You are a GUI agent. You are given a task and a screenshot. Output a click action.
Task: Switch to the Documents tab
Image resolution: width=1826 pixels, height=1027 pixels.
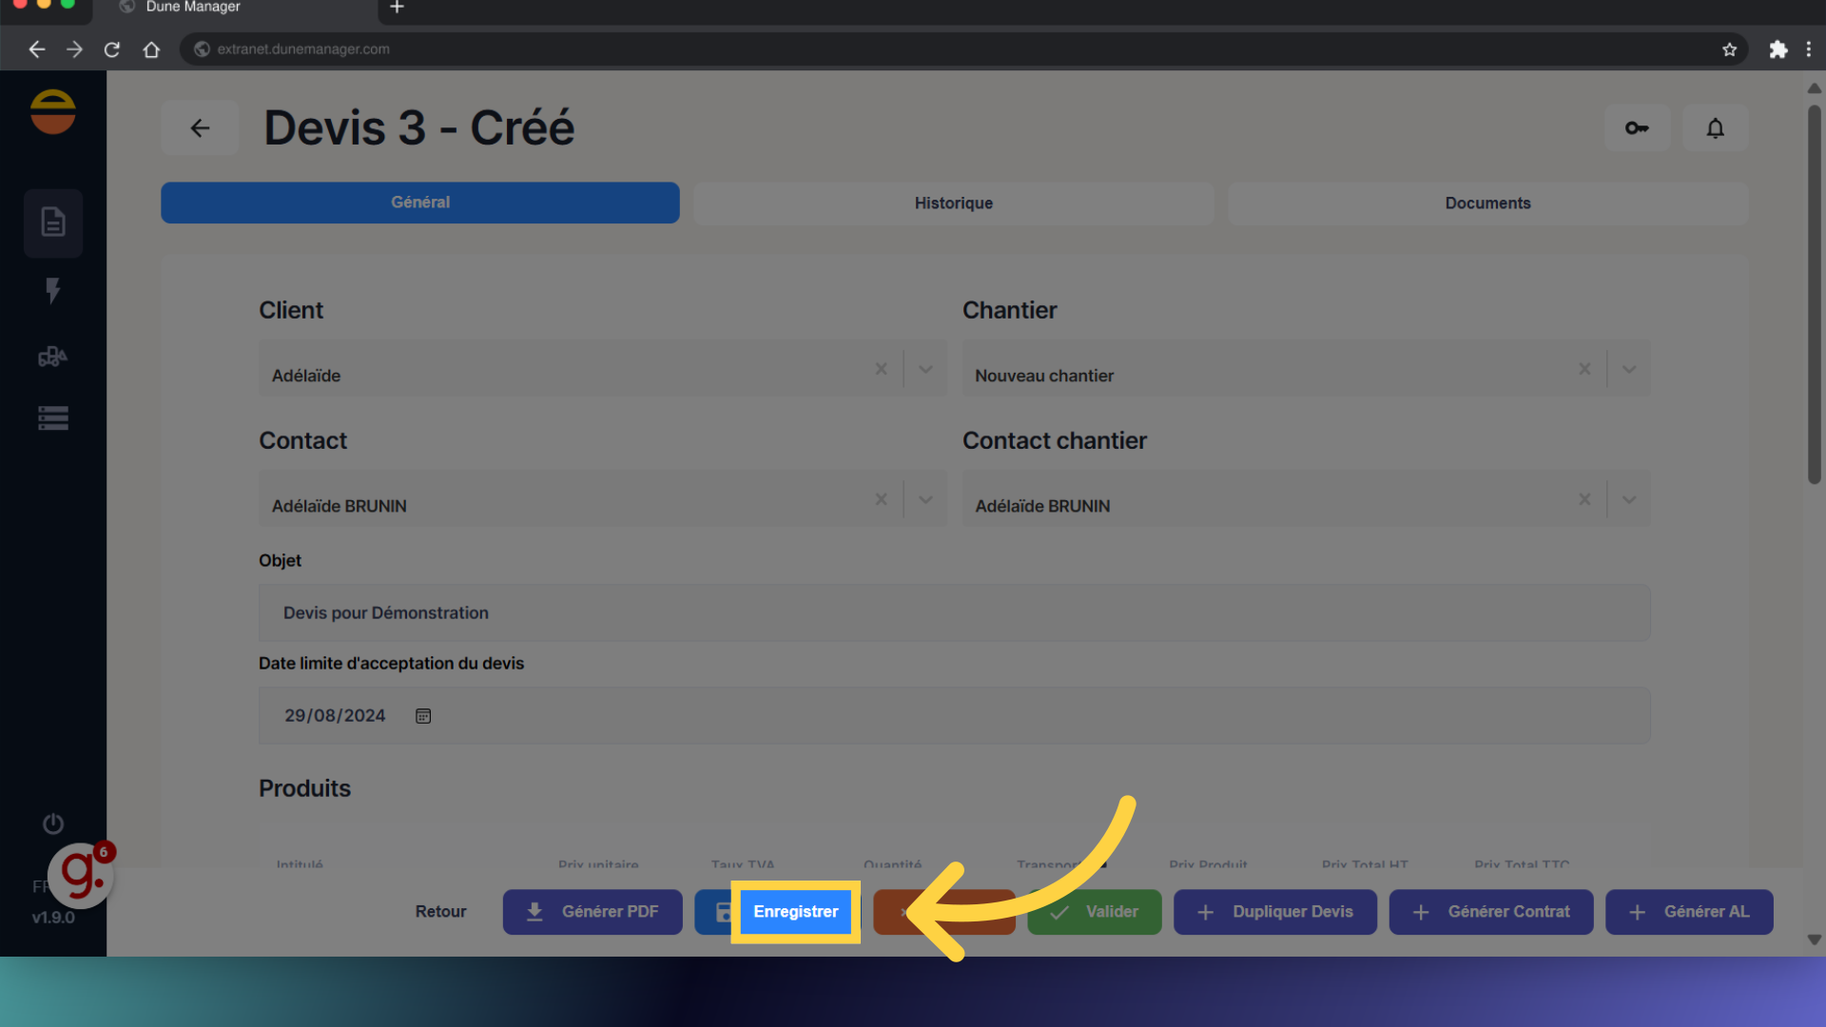pyautogui.click(x=1487, y=203)
